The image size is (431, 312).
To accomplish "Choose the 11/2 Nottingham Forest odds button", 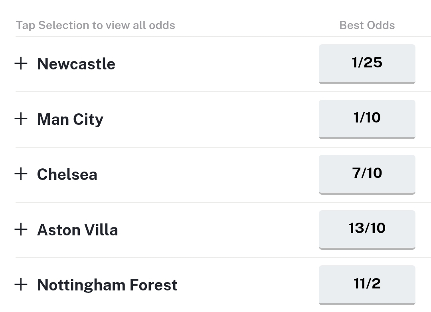I will coord(367,285).
